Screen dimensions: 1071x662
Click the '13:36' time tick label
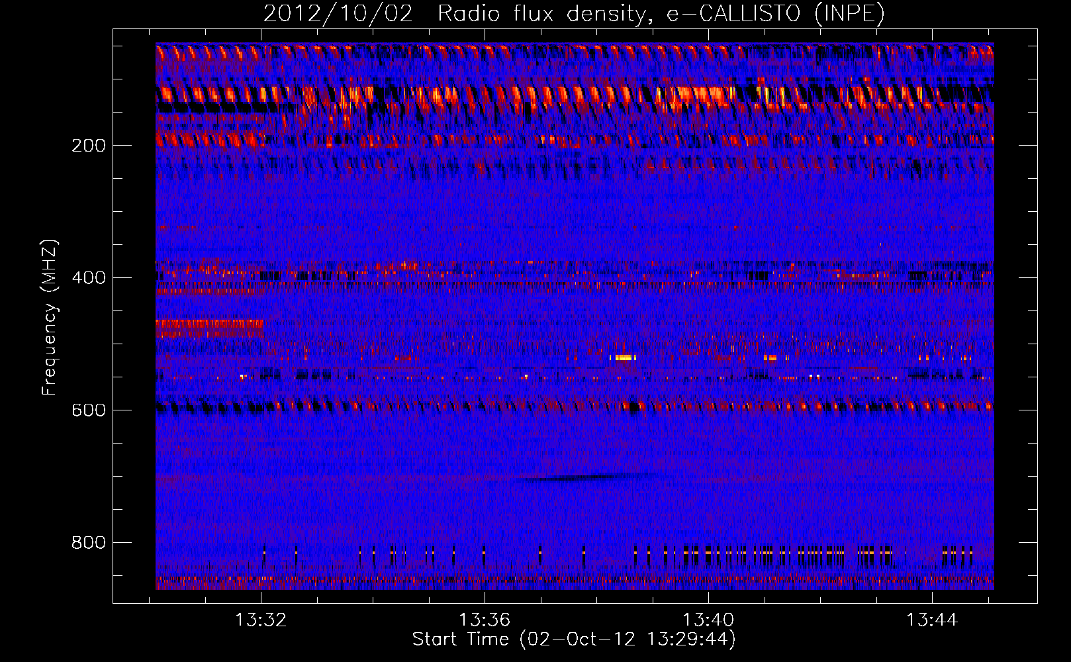[x=485, y=620]
